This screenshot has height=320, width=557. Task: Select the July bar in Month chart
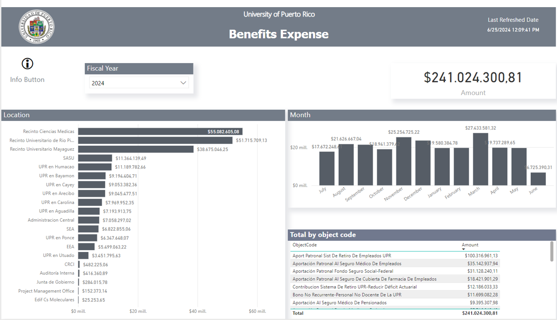[327, 169]
